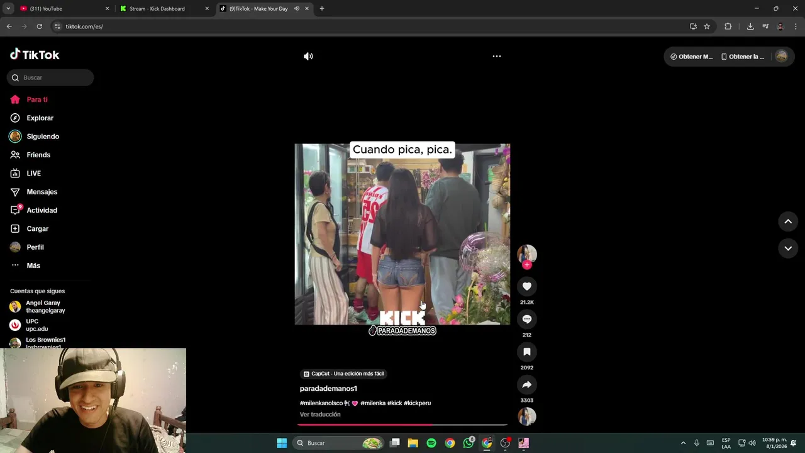
Task: Open the sound disc below share count
Action: pyautogui.click(x=527, y=417)
